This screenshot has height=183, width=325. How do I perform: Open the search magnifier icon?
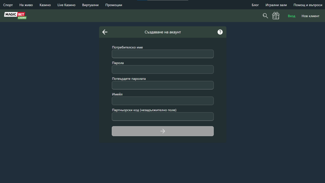(265, 16)
